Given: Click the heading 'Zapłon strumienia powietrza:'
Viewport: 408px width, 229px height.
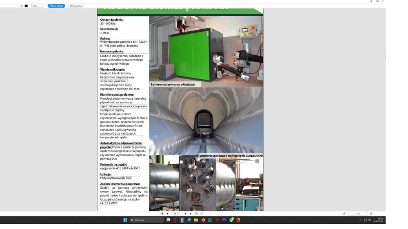Looking at the screenshot, I should click(120, 184).
